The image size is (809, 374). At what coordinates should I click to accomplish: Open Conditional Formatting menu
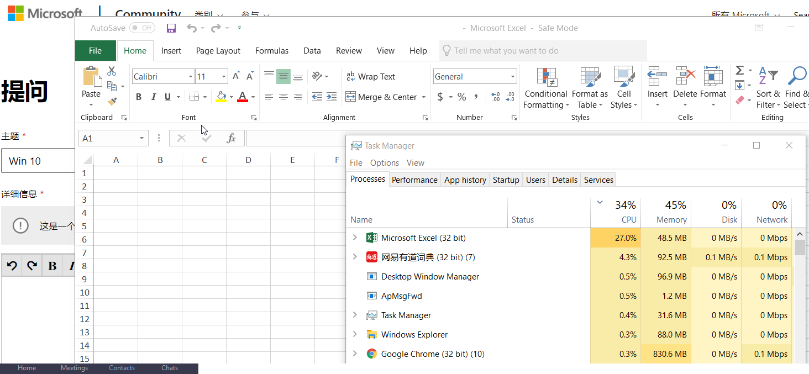pyautogui.click(x=546, y=88)
